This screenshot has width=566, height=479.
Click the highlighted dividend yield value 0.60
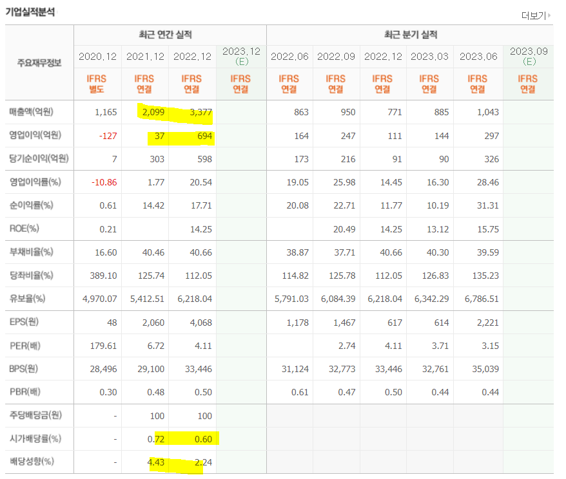[203, 439]
